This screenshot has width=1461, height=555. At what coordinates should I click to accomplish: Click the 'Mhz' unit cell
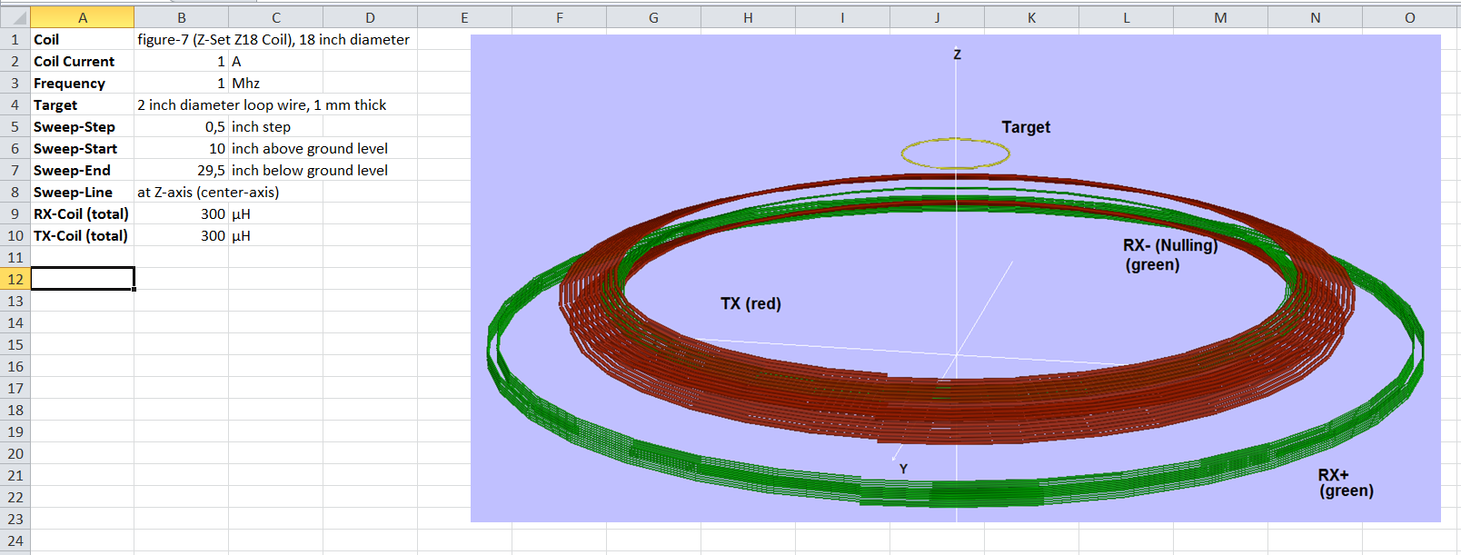276,83
